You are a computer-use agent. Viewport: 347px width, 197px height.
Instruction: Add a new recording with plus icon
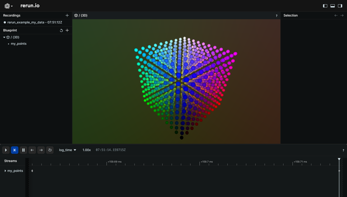[67, 15]
